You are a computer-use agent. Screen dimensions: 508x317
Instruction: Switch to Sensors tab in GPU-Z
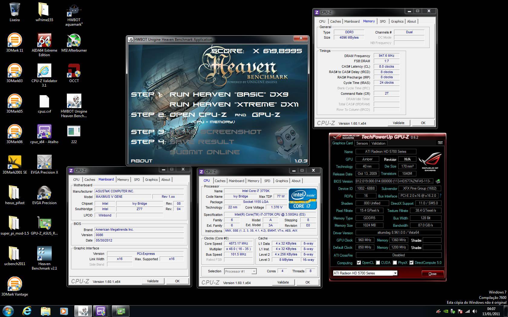point(362,143)
